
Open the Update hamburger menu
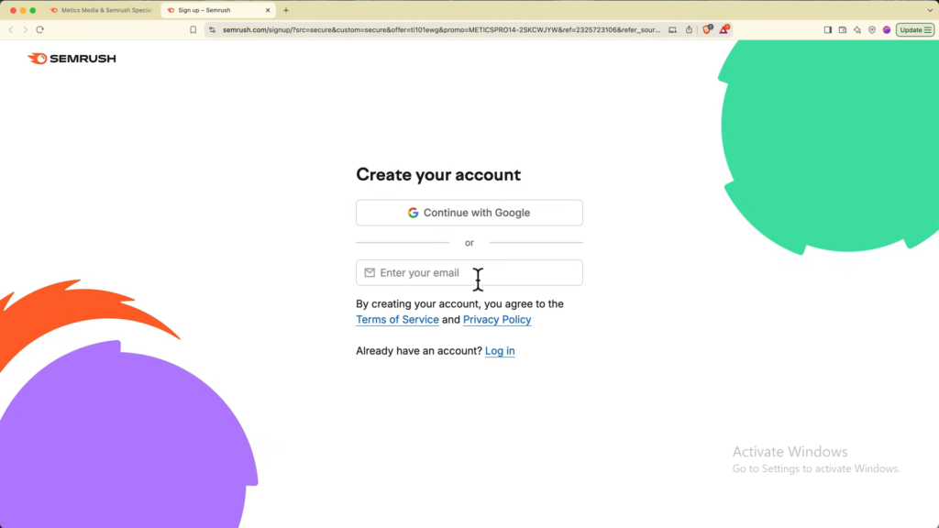tap(928, 29)
